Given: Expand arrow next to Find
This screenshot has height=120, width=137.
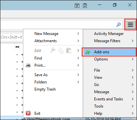Looking at the screenshot, I should (78, 58).
